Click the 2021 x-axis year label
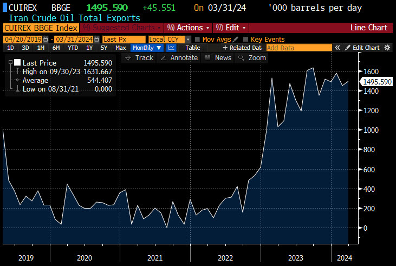 tap(155, 258)
